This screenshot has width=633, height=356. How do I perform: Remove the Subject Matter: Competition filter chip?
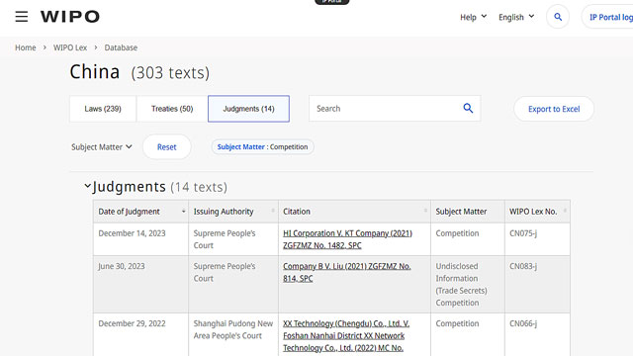point(262,147)
